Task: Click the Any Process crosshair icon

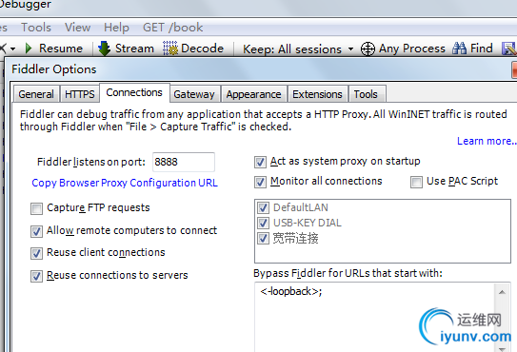Action: click(368, 49)
